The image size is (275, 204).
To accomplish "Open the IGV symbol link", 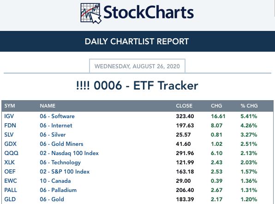I will point(9,116).
